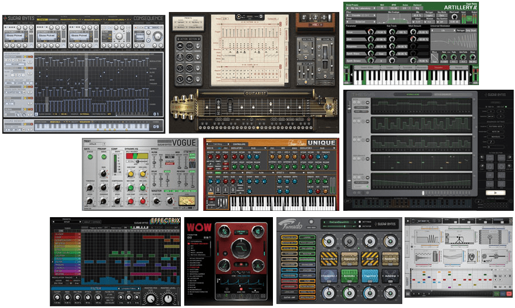The image size is (515, 308).
Task: Select the Pattern Delay effect in Turnado's list
Action: [x=290, y=237]
